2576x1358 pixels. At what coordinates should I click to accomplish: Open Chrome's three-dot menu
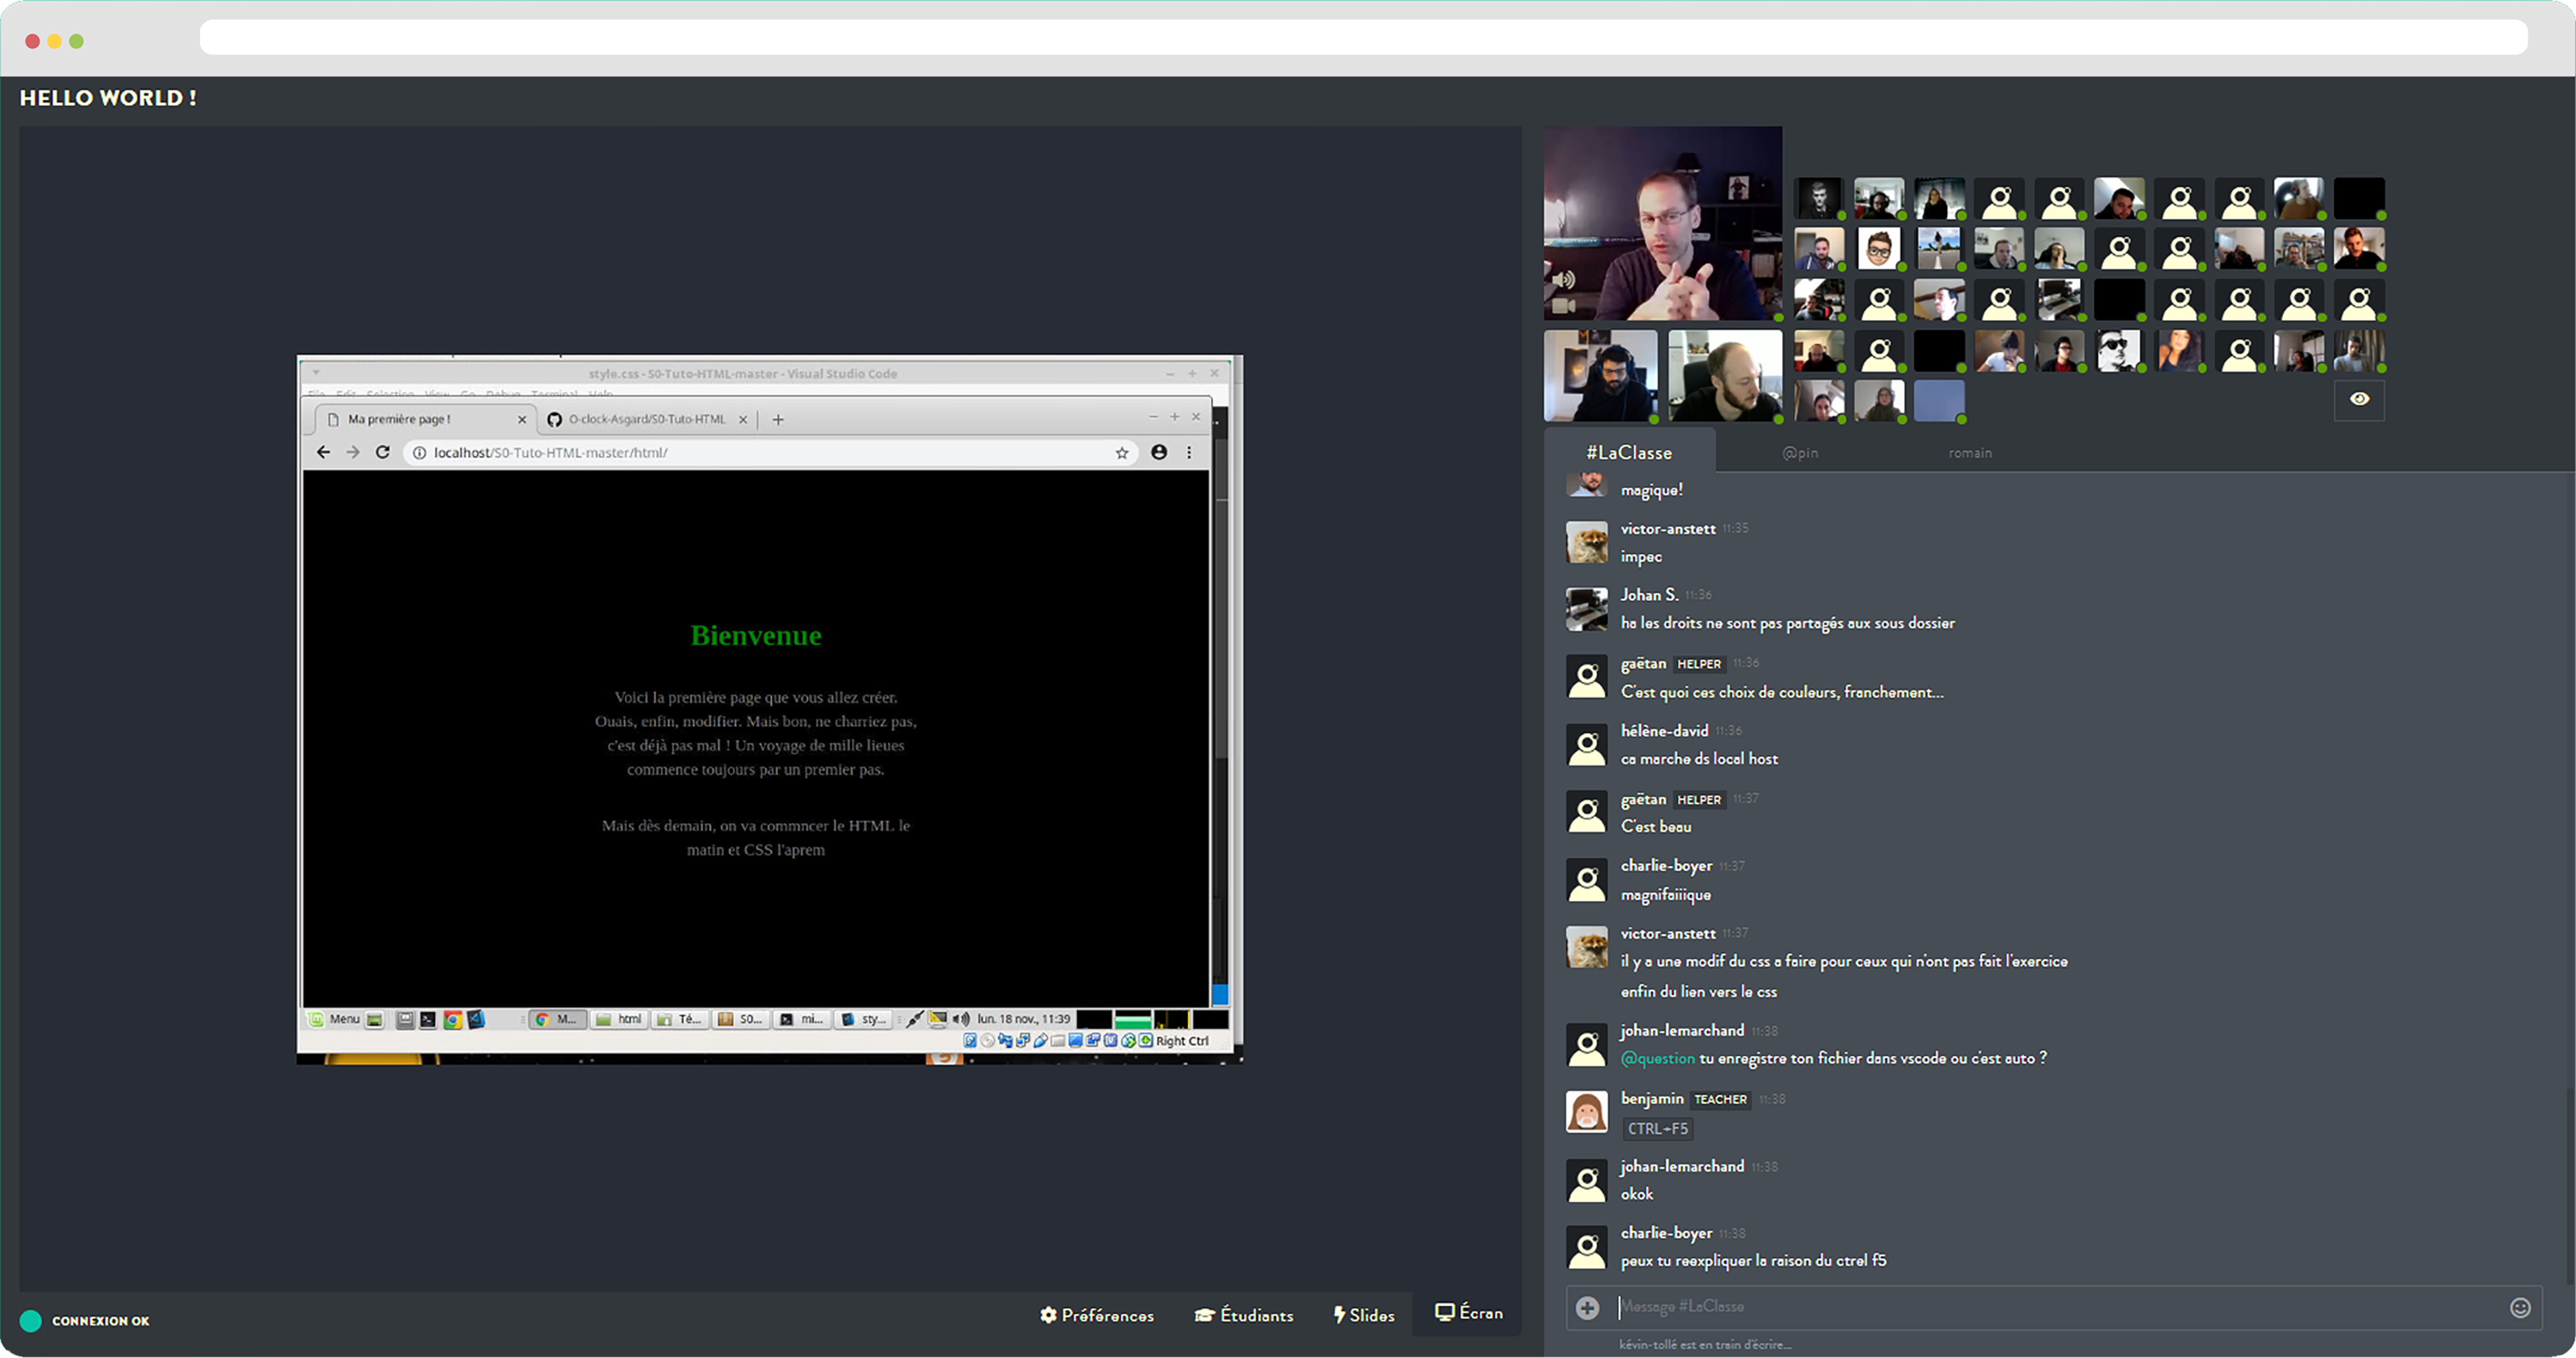click(1189, 452)
